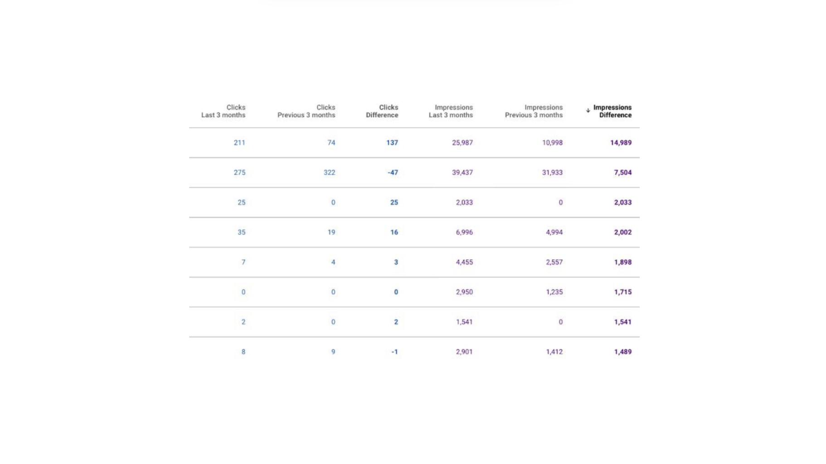Screen dimensions: 826x464
Task: Click the 137 clicks difference value
Action: pyautogui.click(x=392, y=143)
